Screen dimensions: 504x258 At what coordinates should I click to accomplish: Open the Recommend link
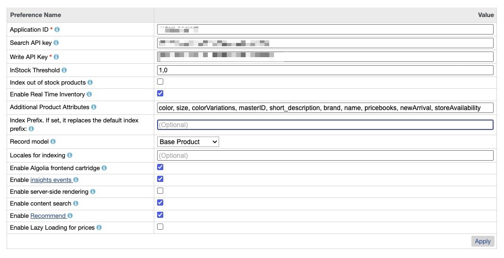click(x=48, y=215)
